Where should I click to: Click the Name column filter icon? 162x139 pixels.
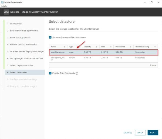pyautogui.click(x=64, y=47)
